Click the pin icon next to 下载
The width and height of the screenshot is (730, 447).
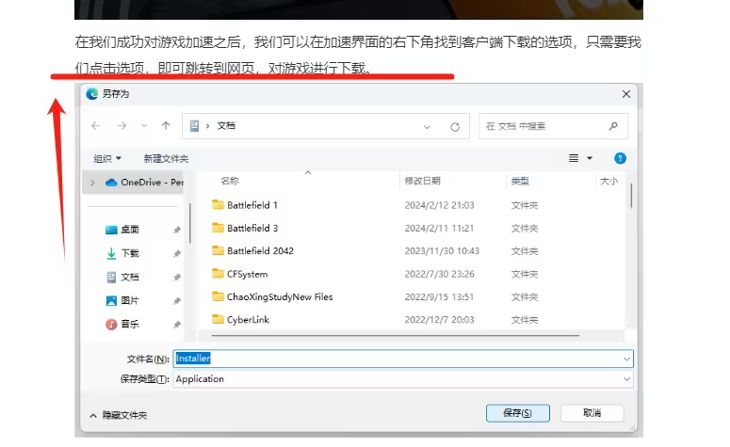[x=177, y=253]
